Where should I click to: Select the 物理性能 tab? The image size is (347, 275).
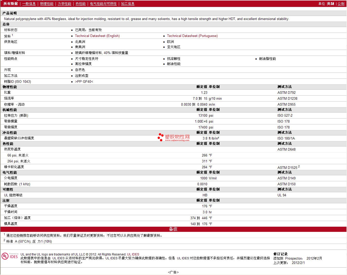tap(47, 4)
